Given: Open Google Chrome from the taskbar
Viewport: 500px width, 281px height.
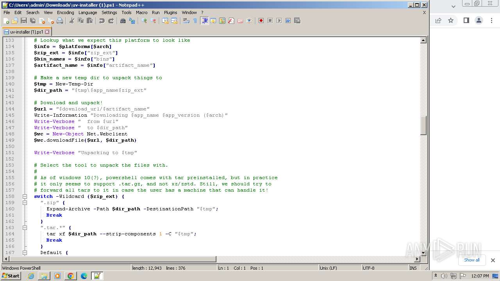Looking at the screenshot, I should click(x=70, y=276).
